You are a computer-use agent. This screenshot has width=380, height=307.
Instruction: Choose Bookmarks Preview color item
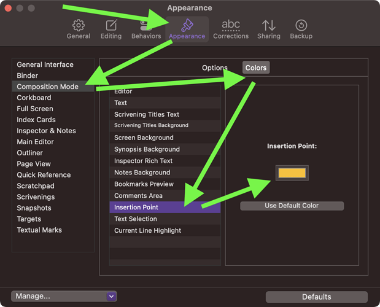tap(165, 184)
